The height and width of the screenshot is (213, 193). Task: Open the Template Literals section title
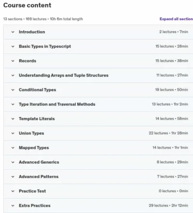tap(37, 119)
